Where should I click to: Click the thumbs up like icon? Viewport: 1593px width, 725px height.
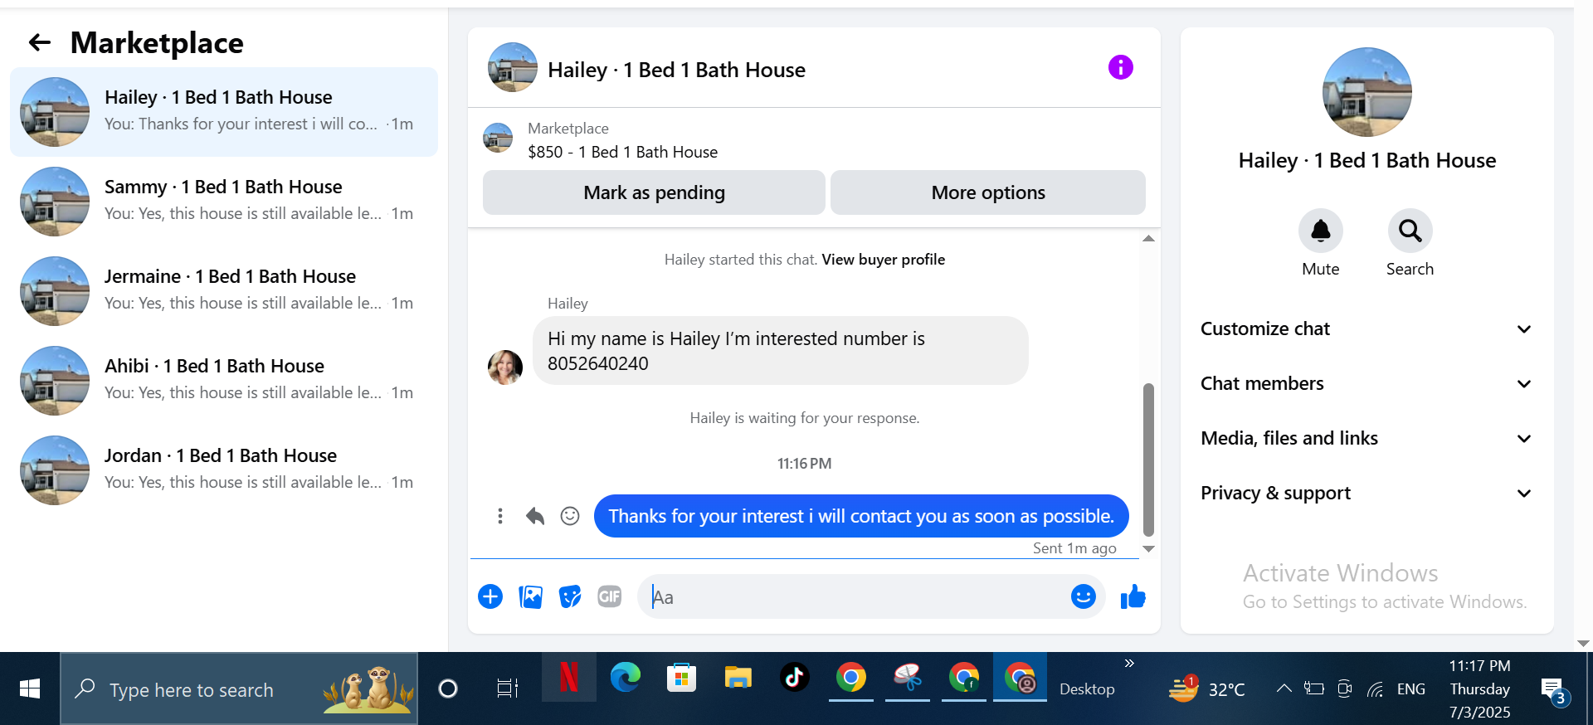point(1133,596)
